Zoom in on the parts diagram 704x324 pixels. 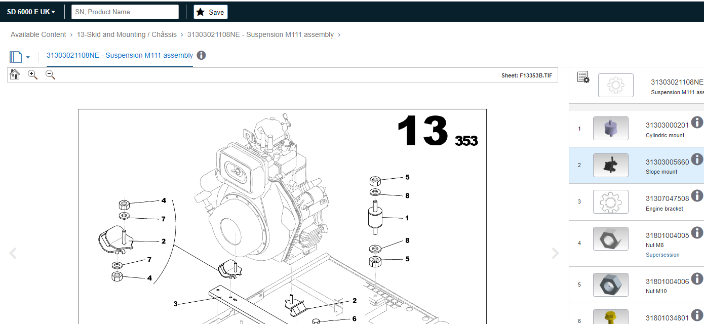pos(32,75)
